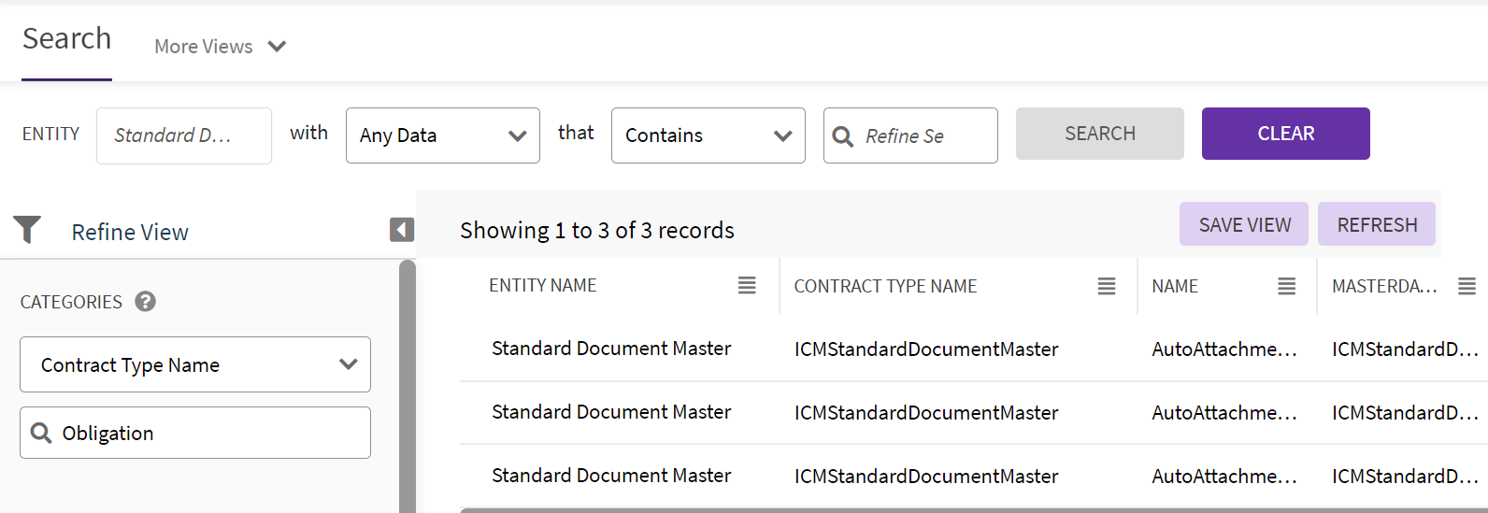Collapse the Refine View side panel
The image size is (1488, 513).
402,230
